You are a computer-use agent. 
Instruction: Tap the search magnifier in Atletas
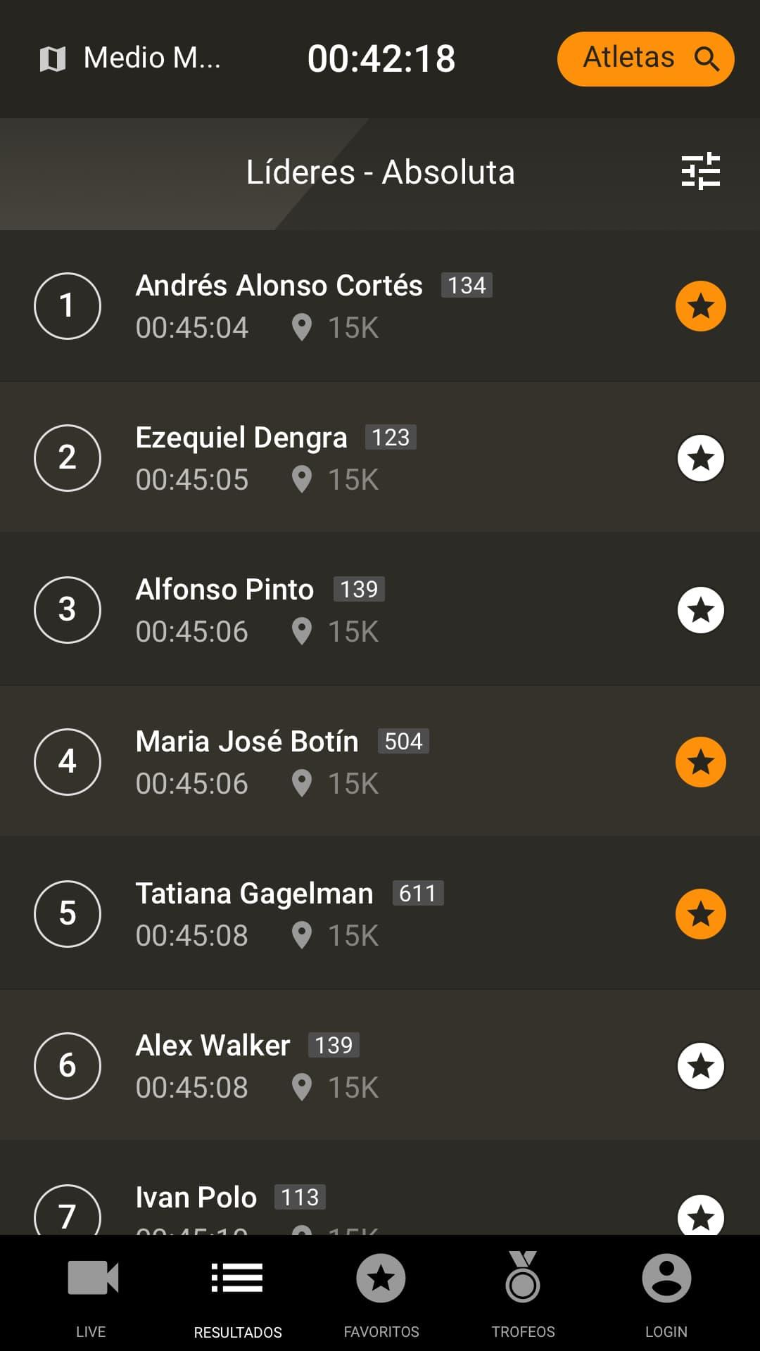tap(707, 58)
